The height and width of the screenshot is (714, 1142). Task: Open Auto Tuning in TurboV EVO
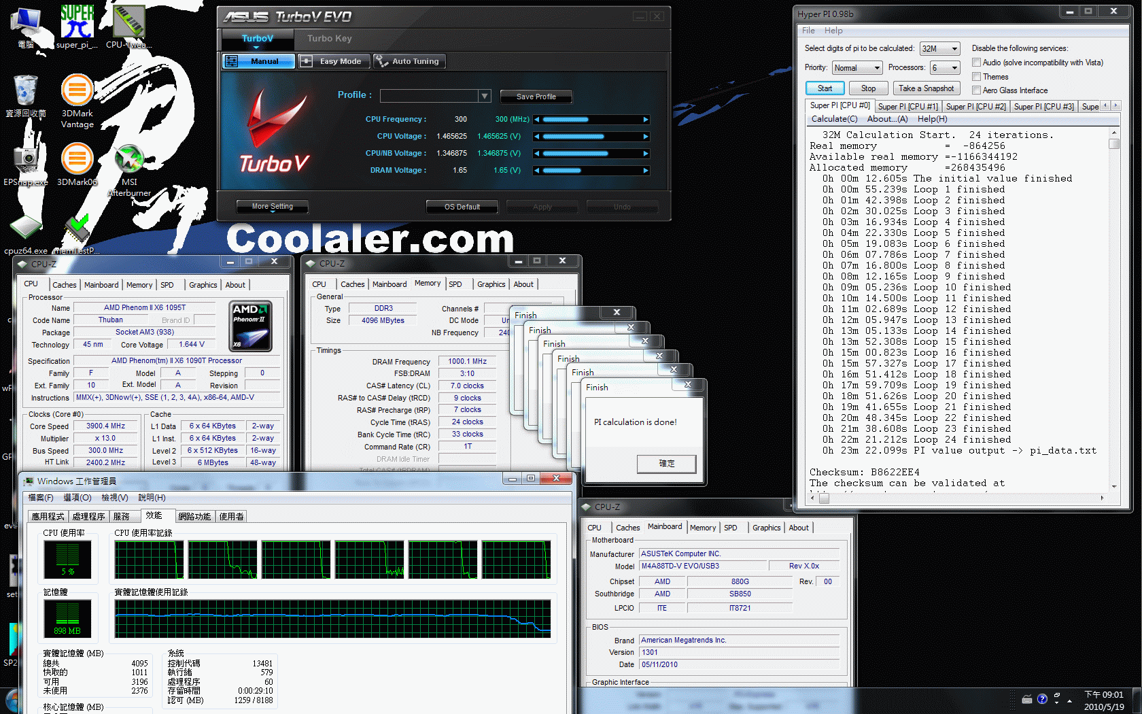[409, 61]
